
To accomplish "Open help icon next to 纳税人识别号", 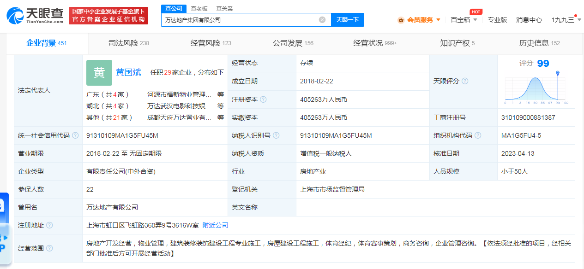I will 276,135.
